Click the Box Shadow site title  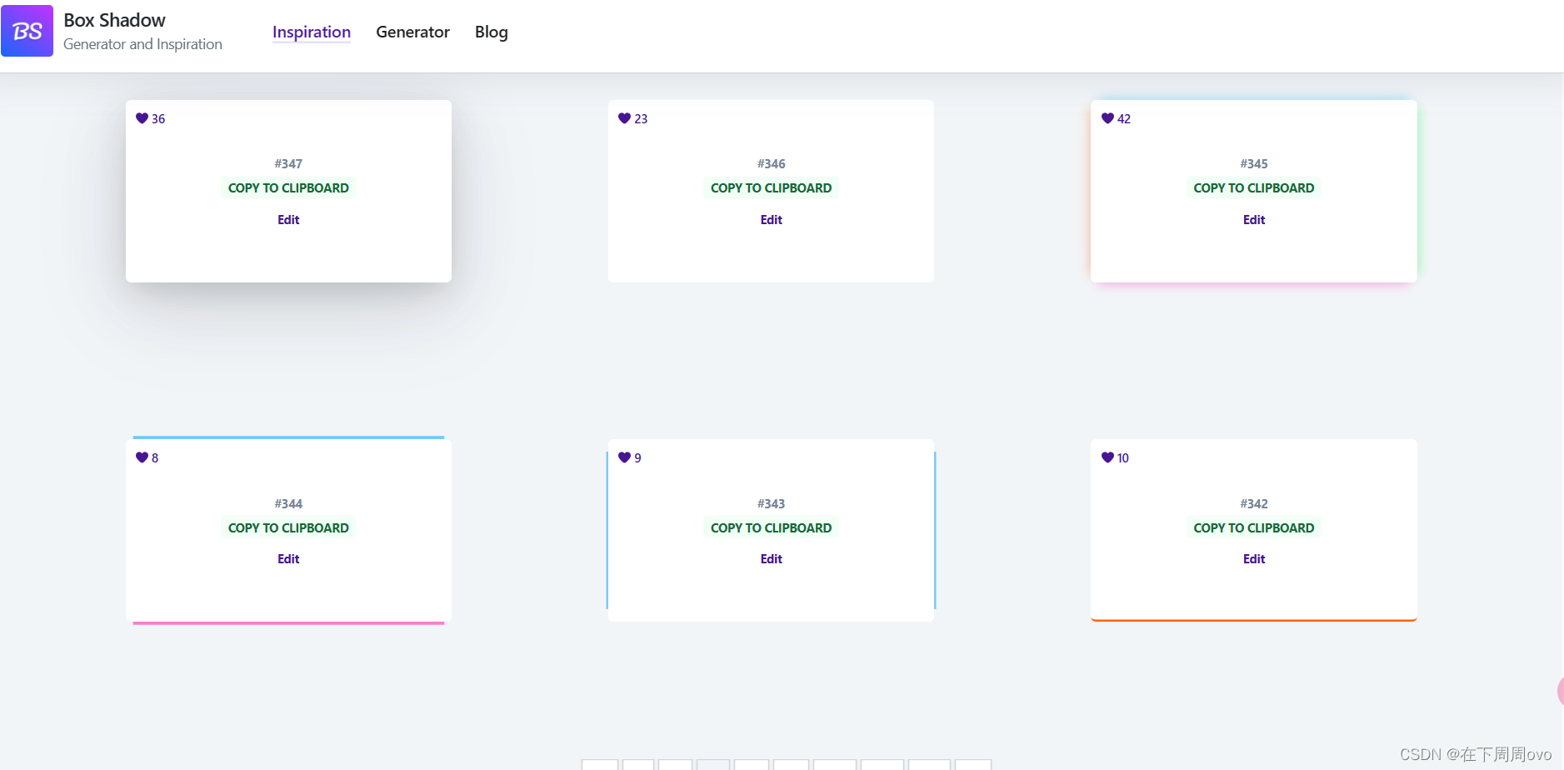point(114,20)
